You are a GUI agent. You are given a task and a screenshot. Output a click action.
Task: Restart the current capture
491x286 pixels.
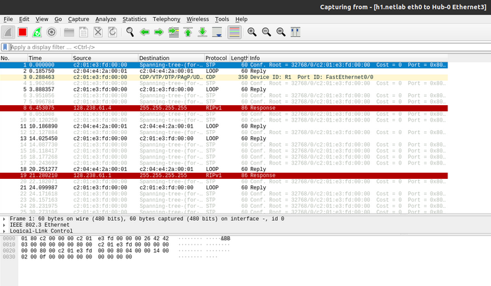click(x=37, y=32)
